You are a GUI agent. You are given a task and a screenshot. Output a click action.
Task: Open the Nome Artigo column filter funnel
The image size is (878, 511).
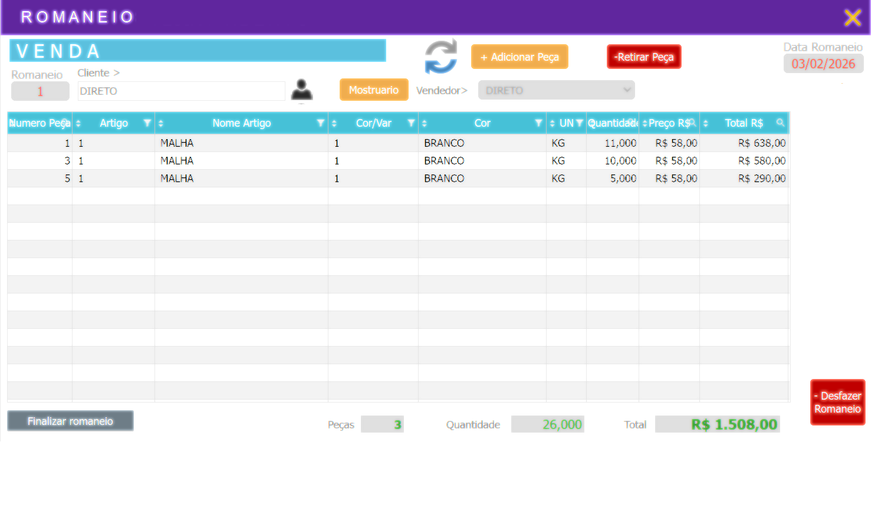tap(320, 123)
